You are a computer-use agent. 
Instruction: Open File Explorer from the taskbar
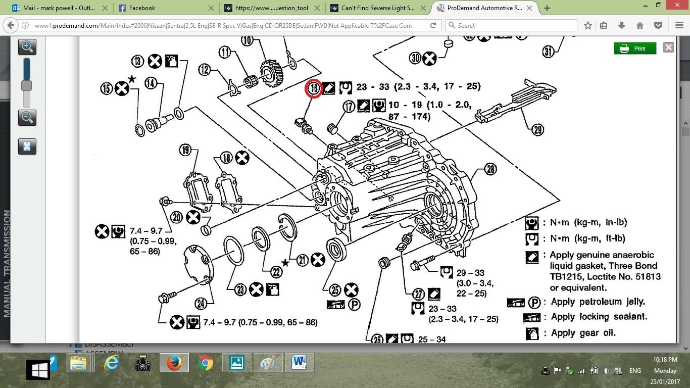78,363
